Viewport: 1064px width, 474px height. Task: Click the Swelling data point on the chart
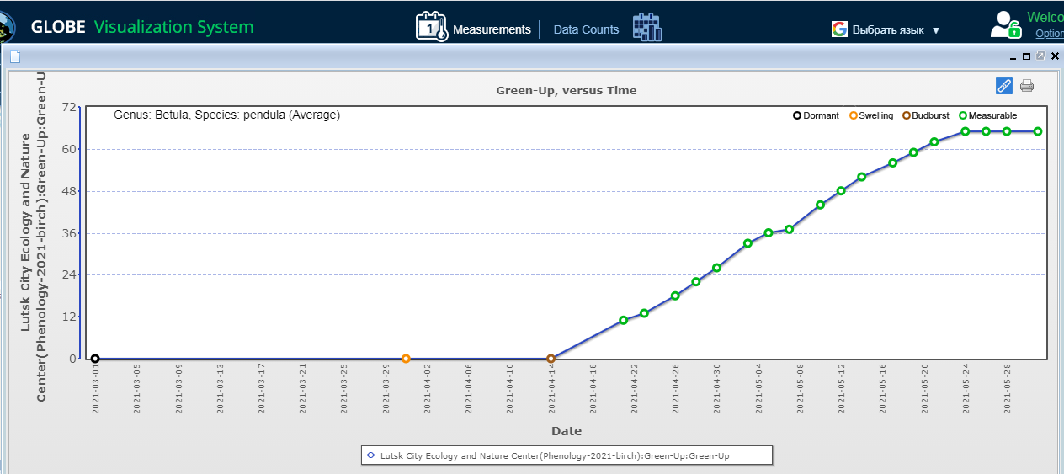tap(406, 359)
